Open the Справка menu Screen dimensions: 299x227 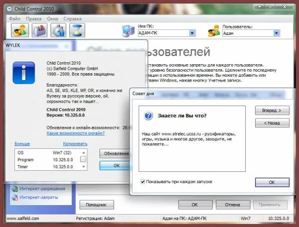pos(72,18)
